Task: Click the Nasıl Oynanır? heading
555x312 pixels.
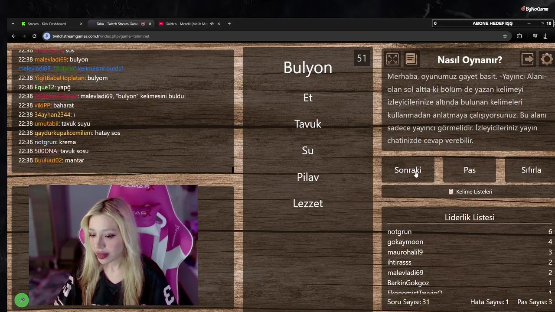Action: [x=470, y=60]
